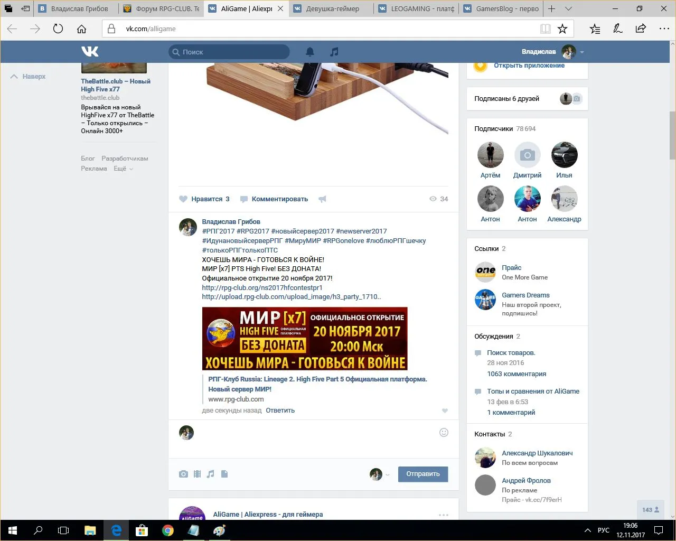Make a web note with pen icon

pos(618,29)
